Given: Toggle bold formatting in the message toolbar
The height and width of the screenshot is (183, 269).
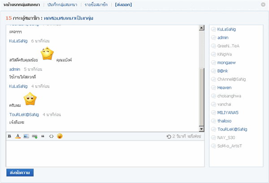Looking at the screenshot, I should coord(9,136).
